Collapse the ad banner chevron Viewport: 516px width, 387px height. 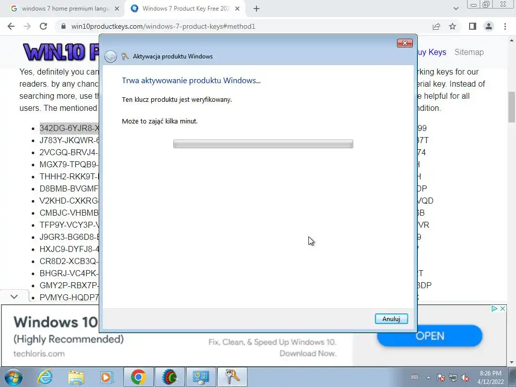pyautogui.click(x=14, y=297)
